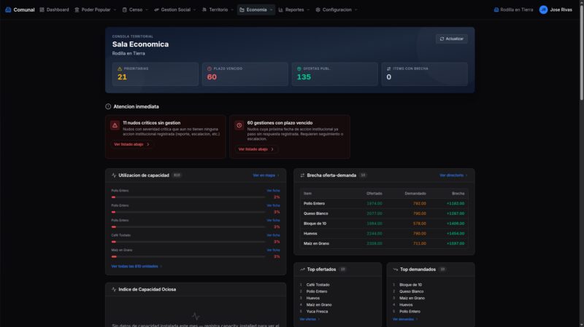This screenshot has height=327, width=584.
Task: Click the Ofertas Publ. green icon
Action: coord(299,68)
